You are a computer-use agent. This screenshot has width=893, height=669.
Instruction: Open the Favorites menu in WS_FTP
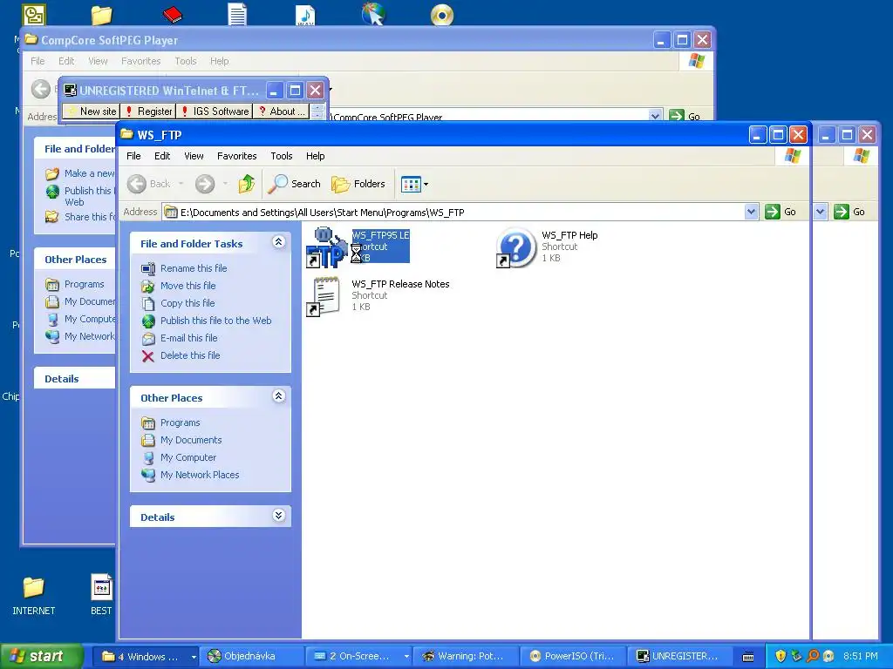237,156
